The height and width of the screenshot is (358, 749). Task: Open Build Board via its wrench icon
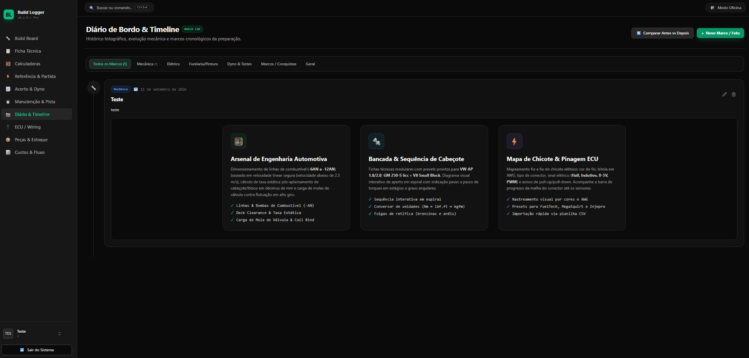click(x=8, y=38)
